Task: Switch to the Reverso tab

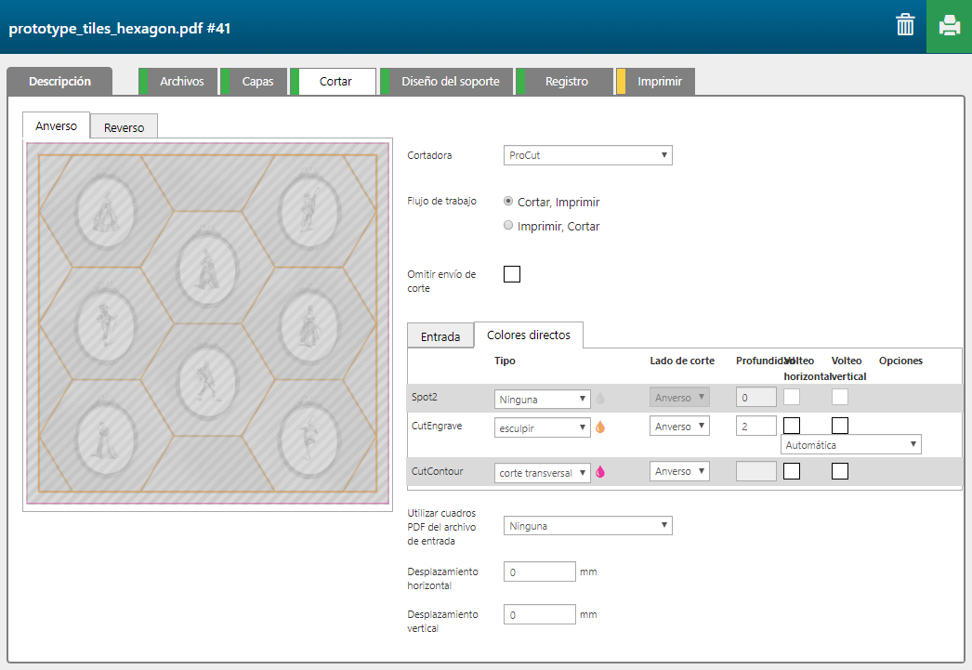Action: tap(124, 127)
